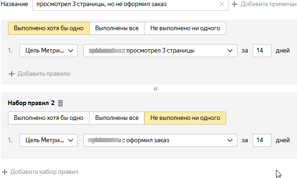This screenshot has width=297, height=178.
Task: Click Добавить правило link
Action: [x=44, y=74]
